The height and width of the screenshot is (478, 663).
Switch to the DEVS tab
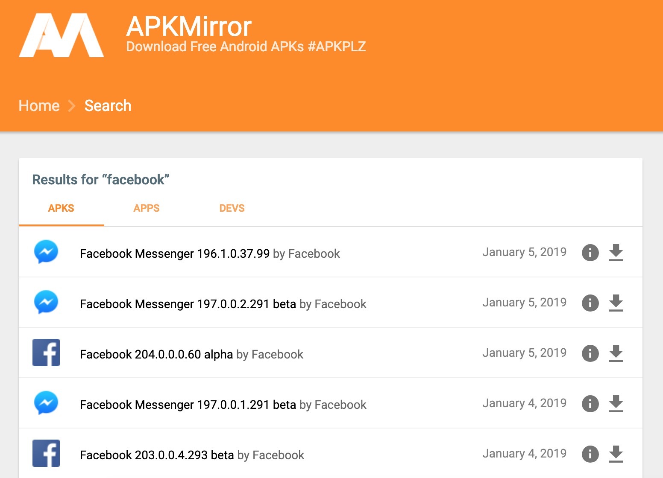232,208
